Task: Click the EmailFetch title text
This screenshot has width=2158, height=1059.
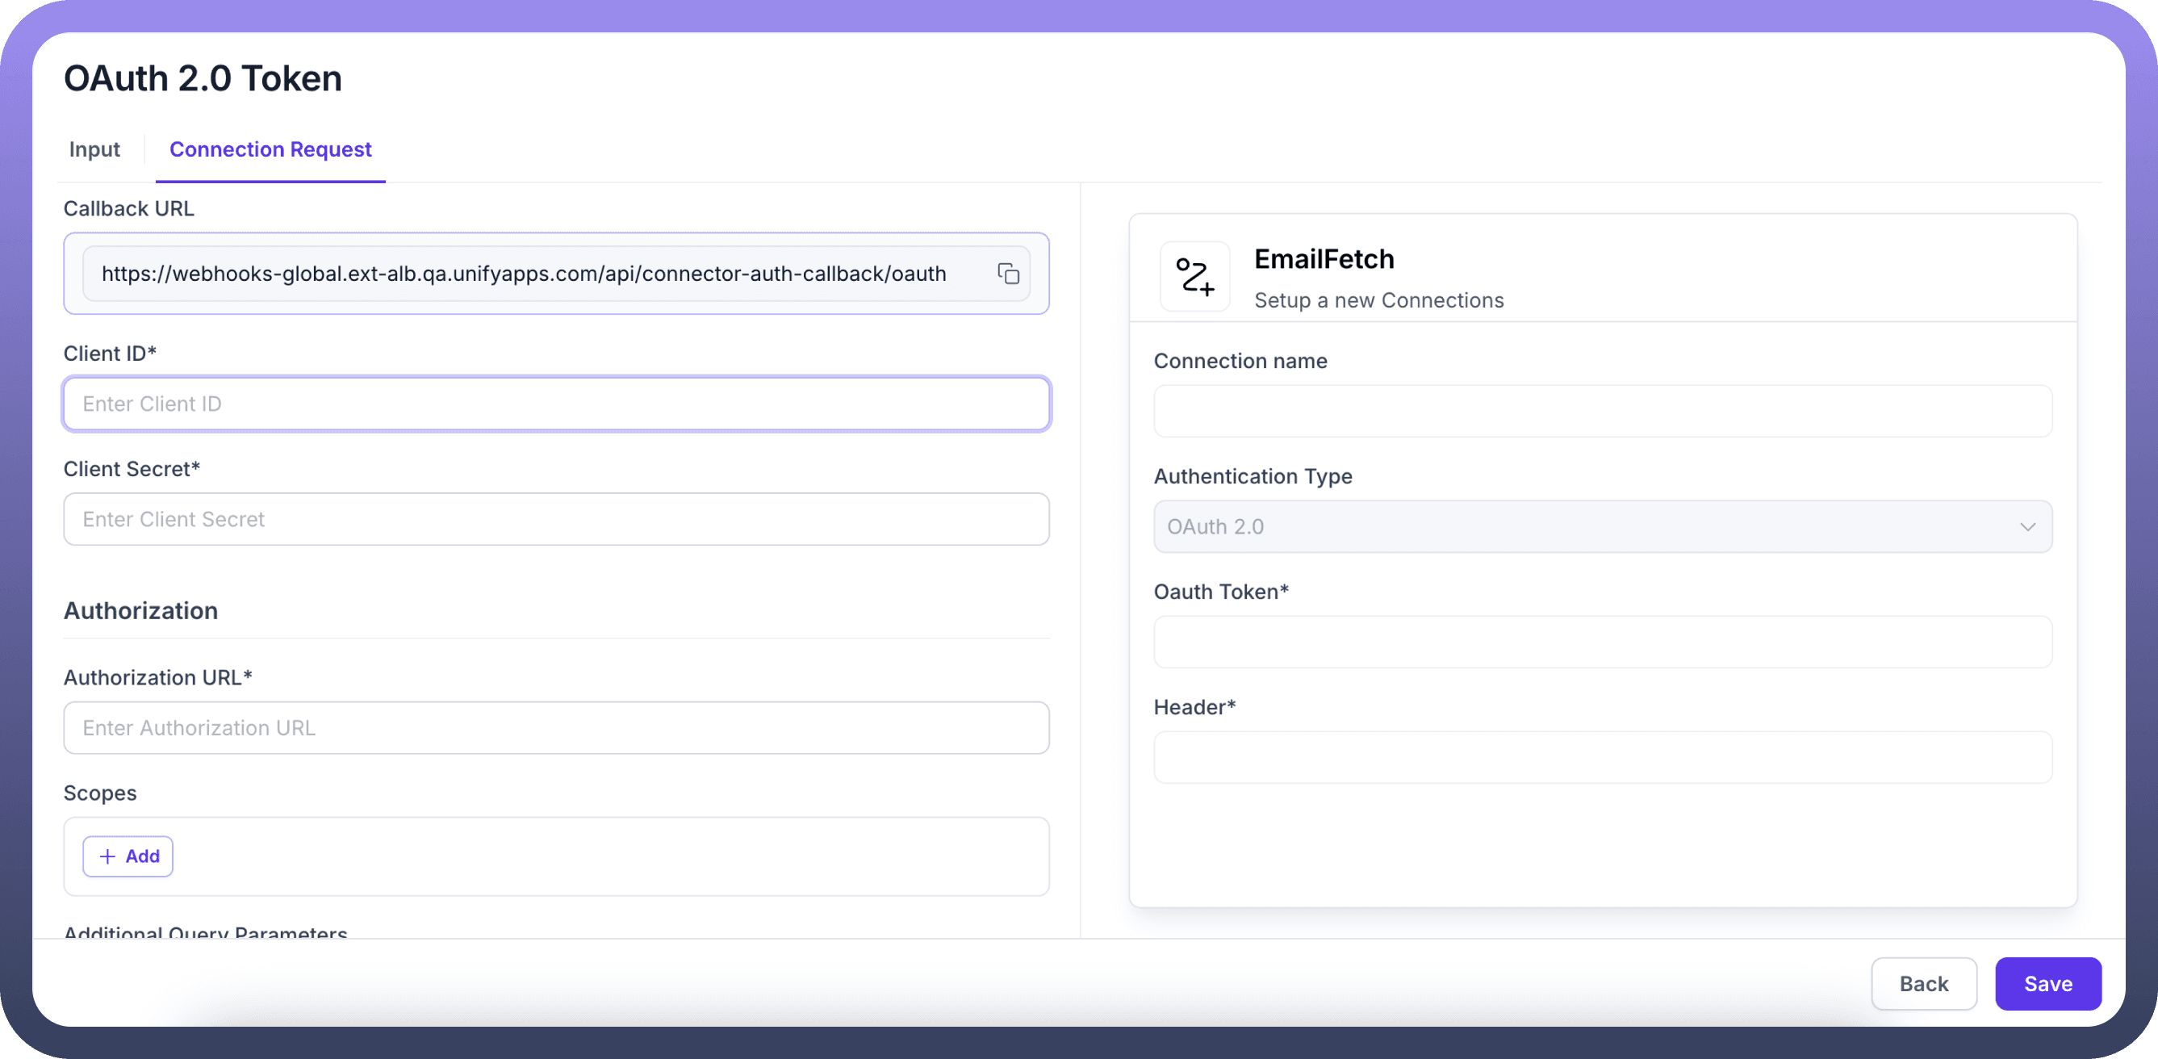Action: [x=1324, y=260]
